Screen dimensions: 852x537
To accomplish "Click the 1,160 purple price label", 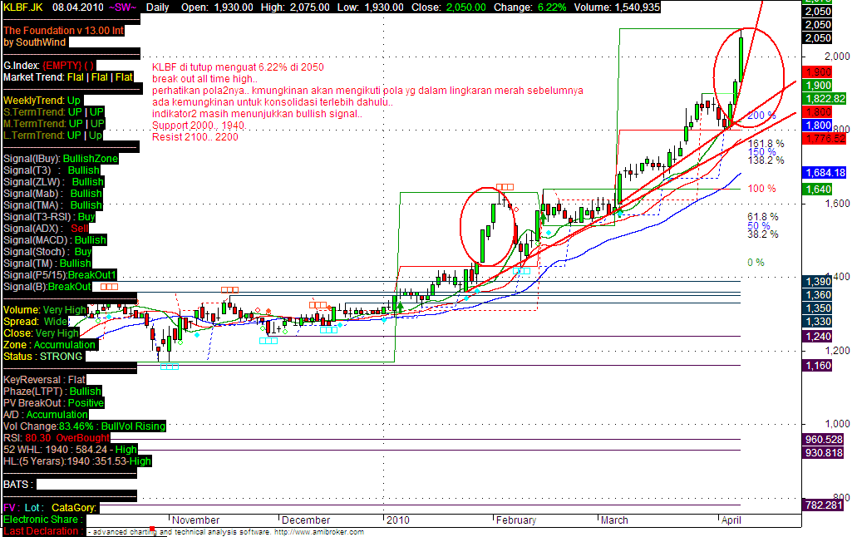I will 818,366.
